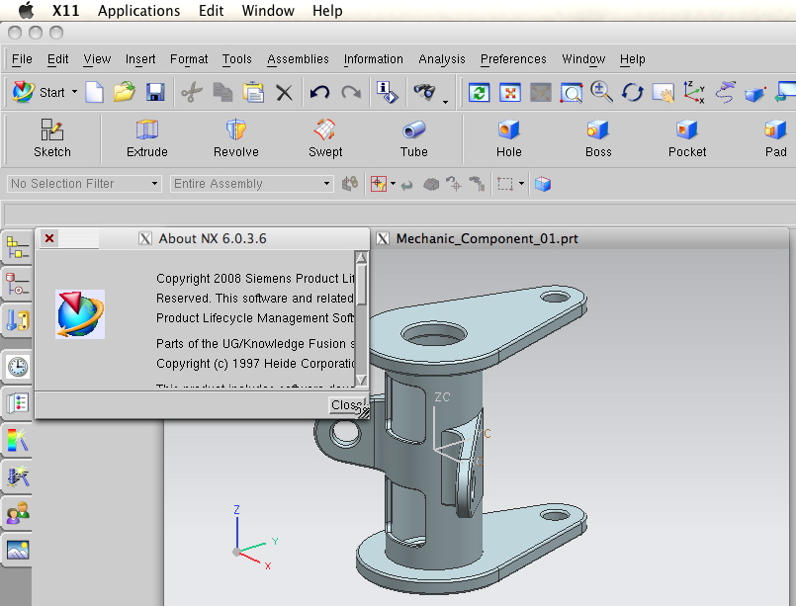Screen dimensions: 796x606
Task: Select the Extrude tool
Action: pos(146,137)
